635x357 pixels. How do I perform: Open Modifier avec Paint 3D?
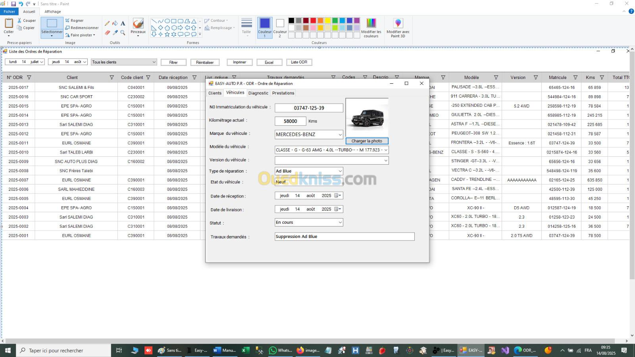pyautogui.click(x=398, y=28)
